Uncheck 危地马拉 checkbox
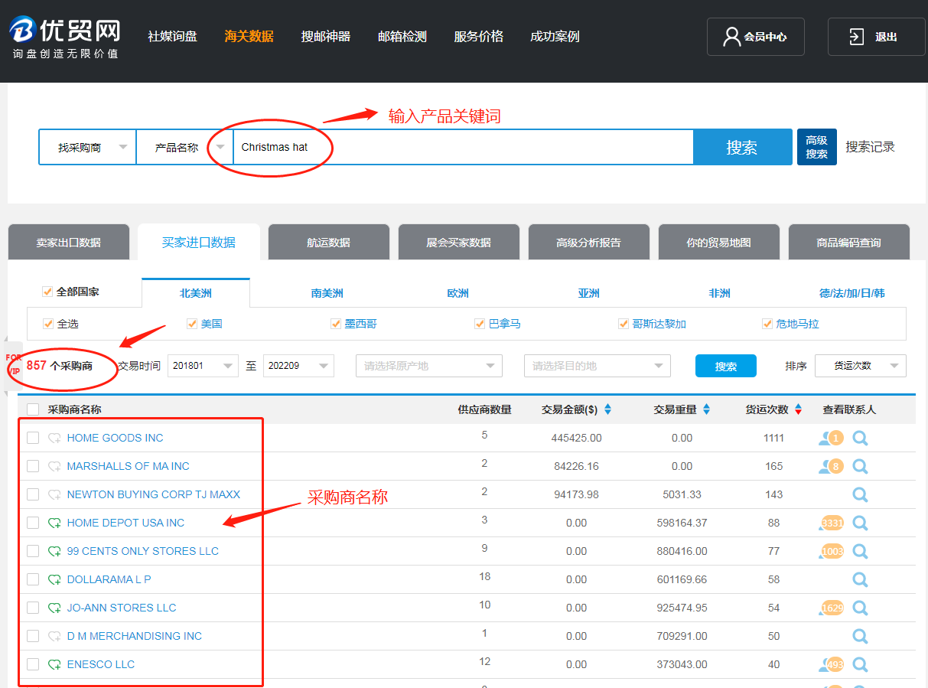Screen dimensions: 928x688 (767, 324)
